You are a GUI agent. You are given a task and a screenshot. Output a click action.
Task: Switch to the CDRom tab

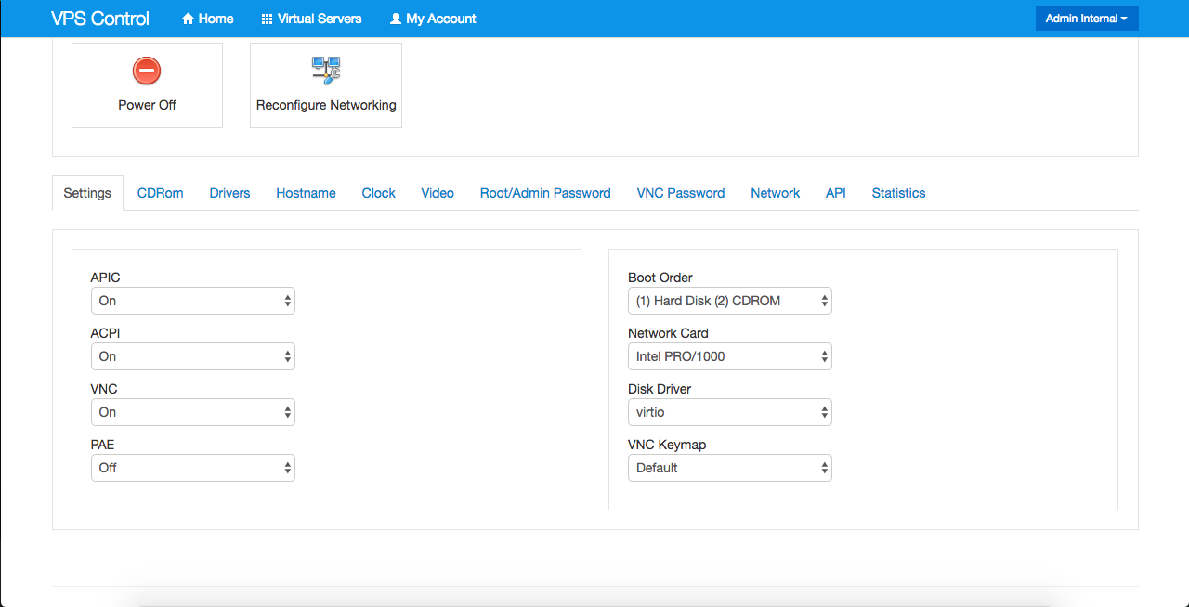161,193
